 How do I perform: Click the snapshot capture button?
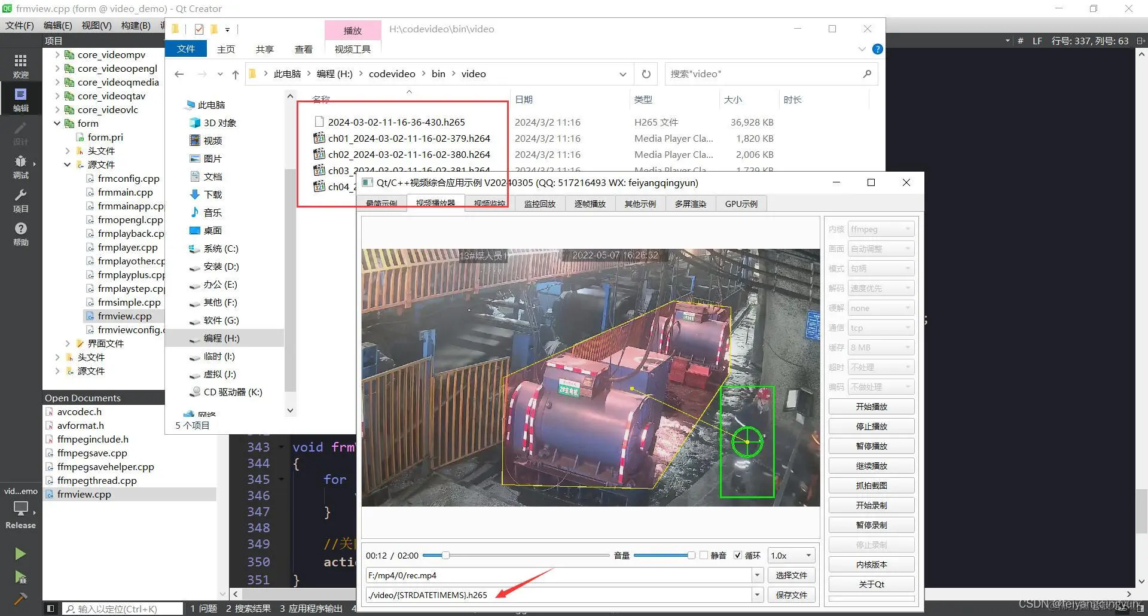tap(871, 486)
